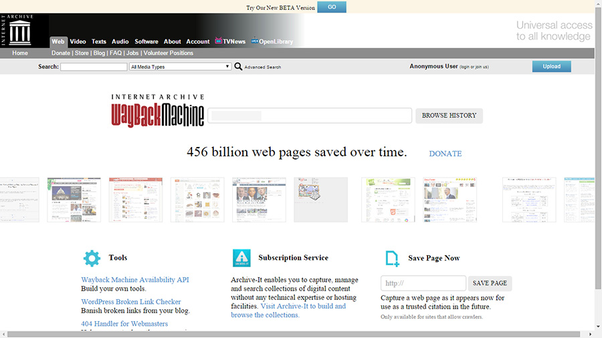
Task: Click the Visit Archive-It link
Action: (288, 311)
